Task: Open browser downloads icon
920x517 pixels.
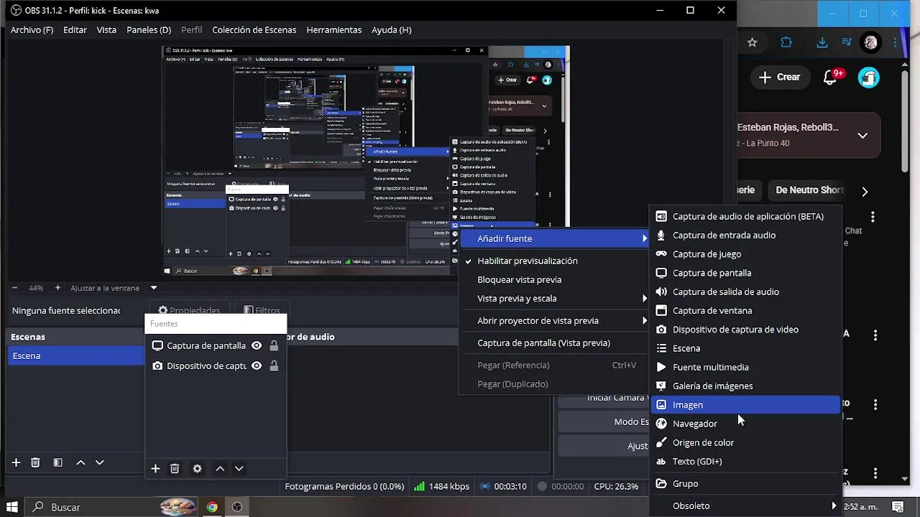Action: pos(822,42)
